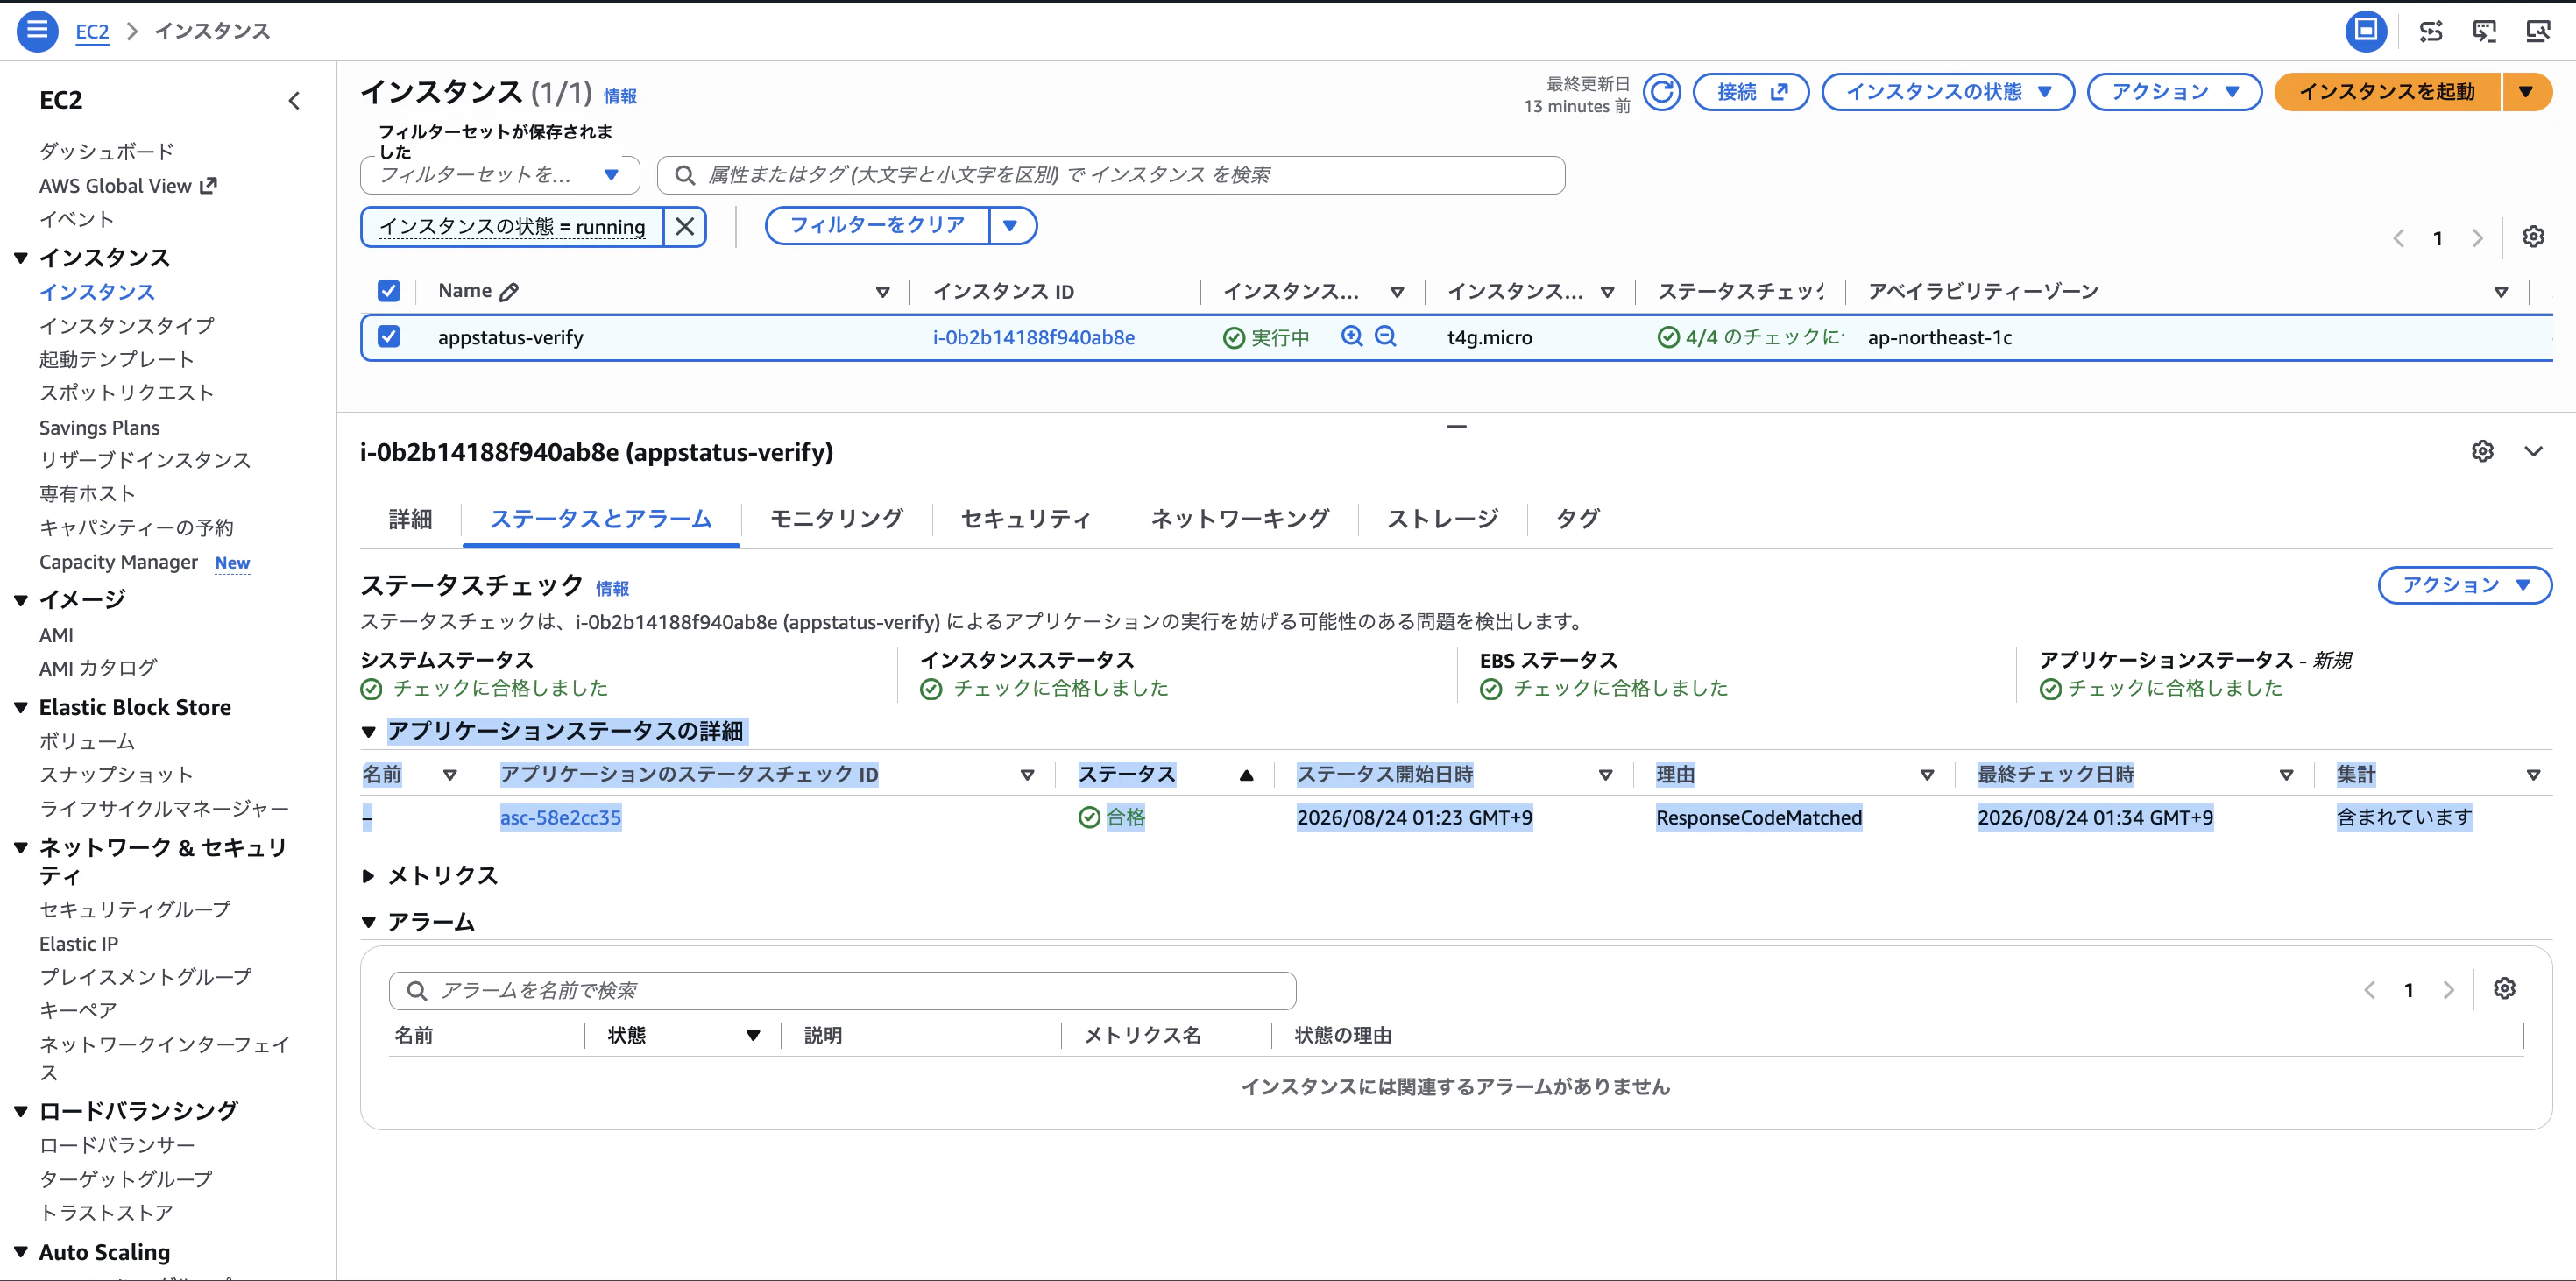
Task: Collapse the ロードバランシング sidebar group
Action: [20, 1111]
